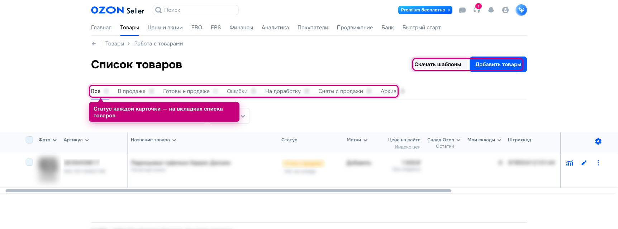
Task: Open the FBS menu item
Action: point(216,28)
